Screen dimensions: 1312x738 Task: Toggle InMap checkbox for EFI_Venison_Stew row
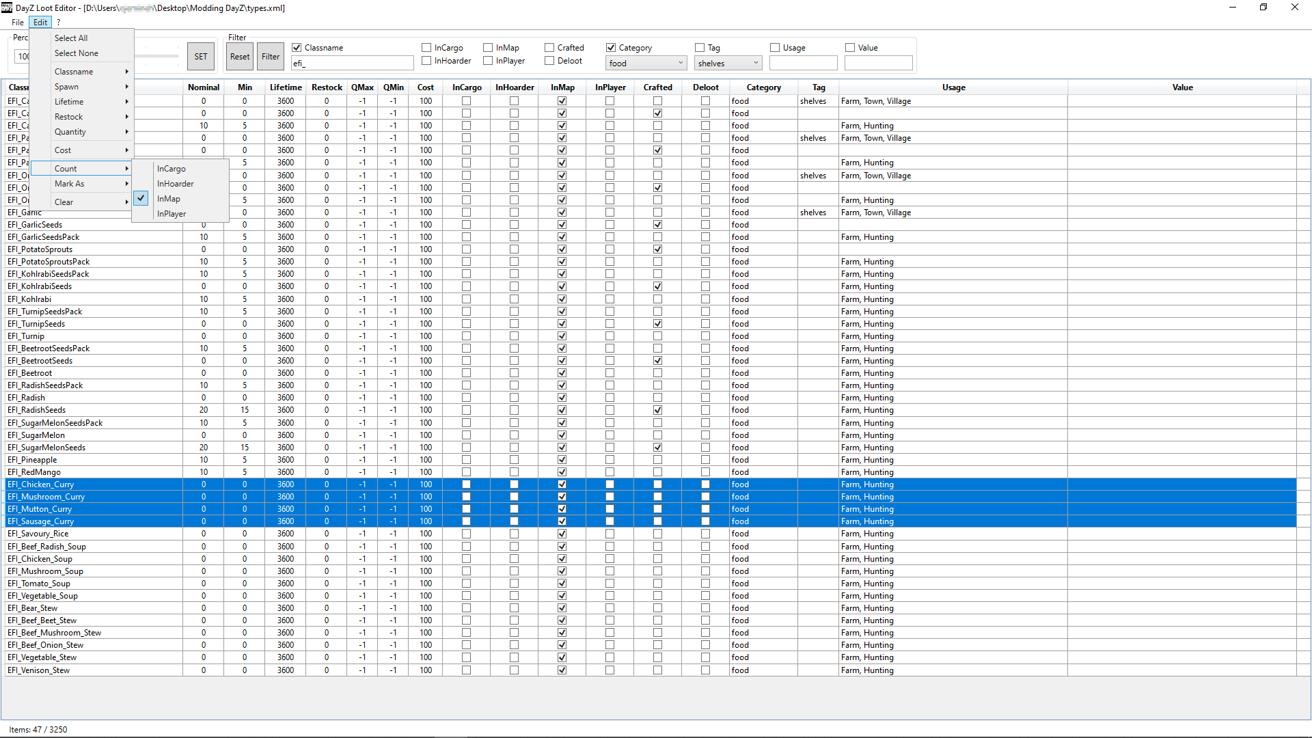[562, 670]
